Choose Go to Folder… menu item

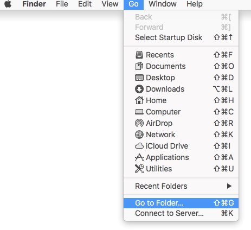click(x=181, y=203)
